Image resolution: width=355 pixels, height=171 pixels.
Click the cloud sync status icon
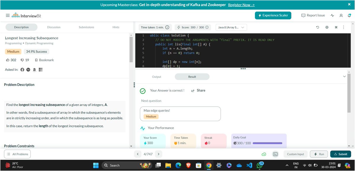(x=264, y=154)
